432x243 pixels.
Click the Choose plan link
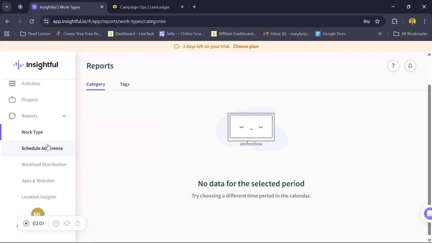click(x=246, y=46)
